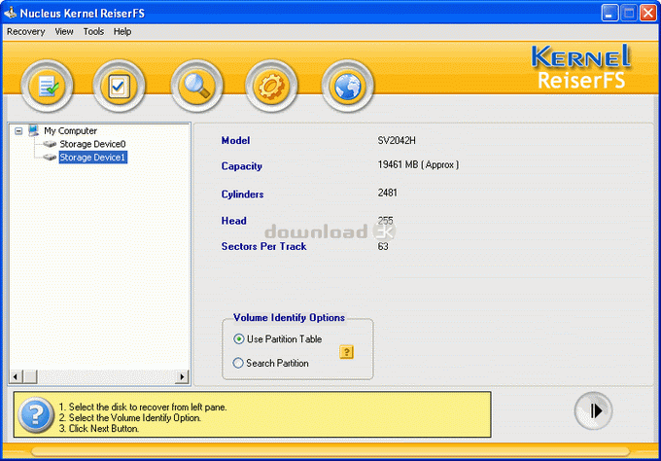Click the tree pane left scroll arrow
661x461 pixels.
(x=16, y=376)
